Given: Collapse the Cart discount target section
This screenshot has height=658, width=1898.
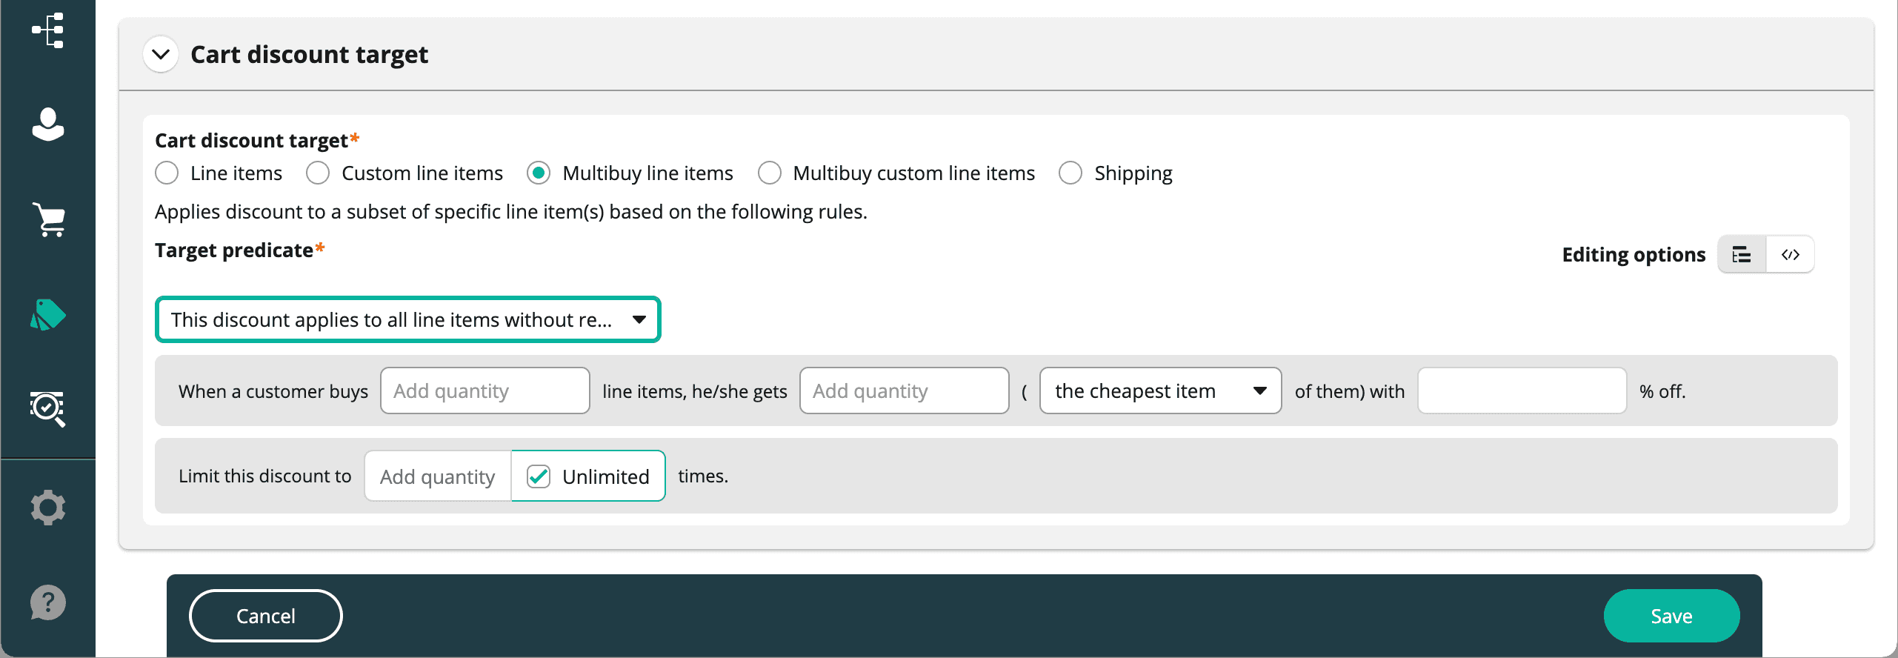Looking at the screenshot, I should [x=161, y=55].
